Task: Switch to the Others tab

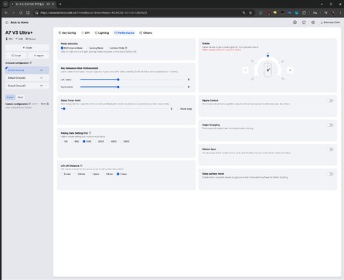Action: [x=145, y=32]
